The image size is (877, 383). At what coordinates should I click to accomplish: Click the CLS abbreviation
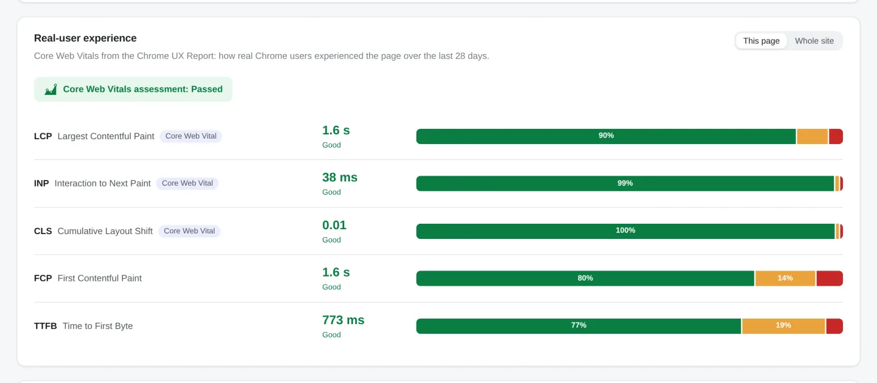click(x=43, y=231)
